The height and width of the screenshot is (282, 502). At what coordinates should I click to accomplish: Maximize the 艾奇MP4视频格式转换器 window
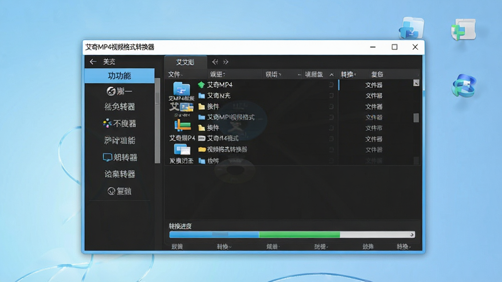point(395,47)
